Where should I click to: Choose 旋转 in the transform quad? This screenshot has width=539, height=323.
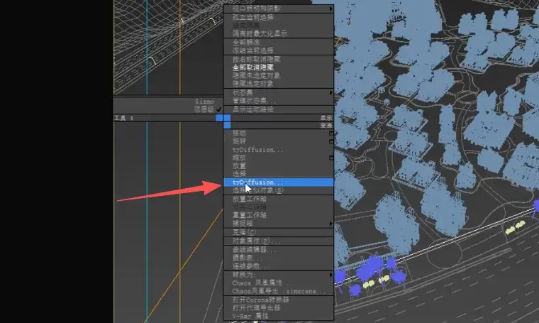point(239,141)
